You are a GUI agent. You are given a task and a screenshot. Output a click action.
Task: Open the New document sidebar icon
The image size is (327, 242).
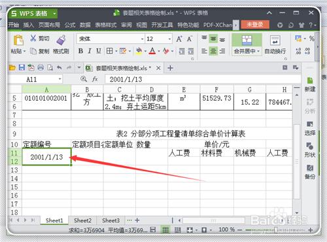(x=310, y=84)
